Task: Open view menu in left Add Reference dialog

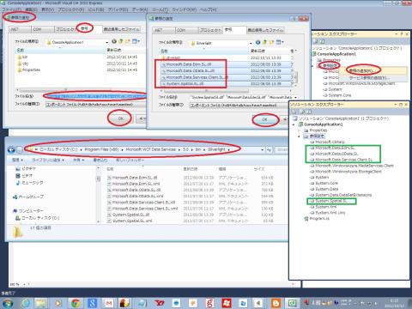Action: (x=136, y=42)
